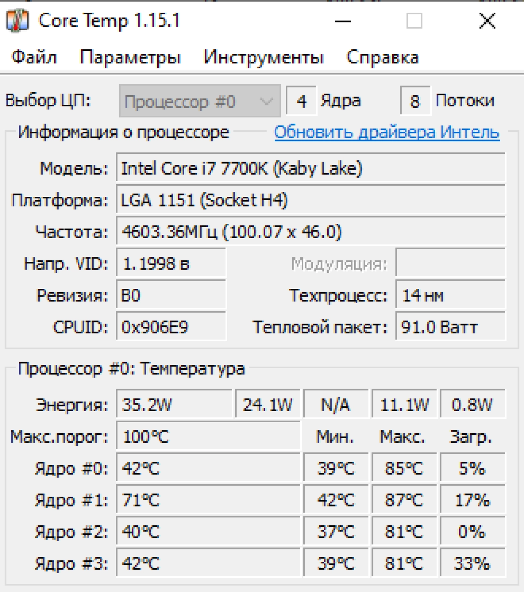
Task: Click the Выбор ЦП: label
Action: [48, 100]
